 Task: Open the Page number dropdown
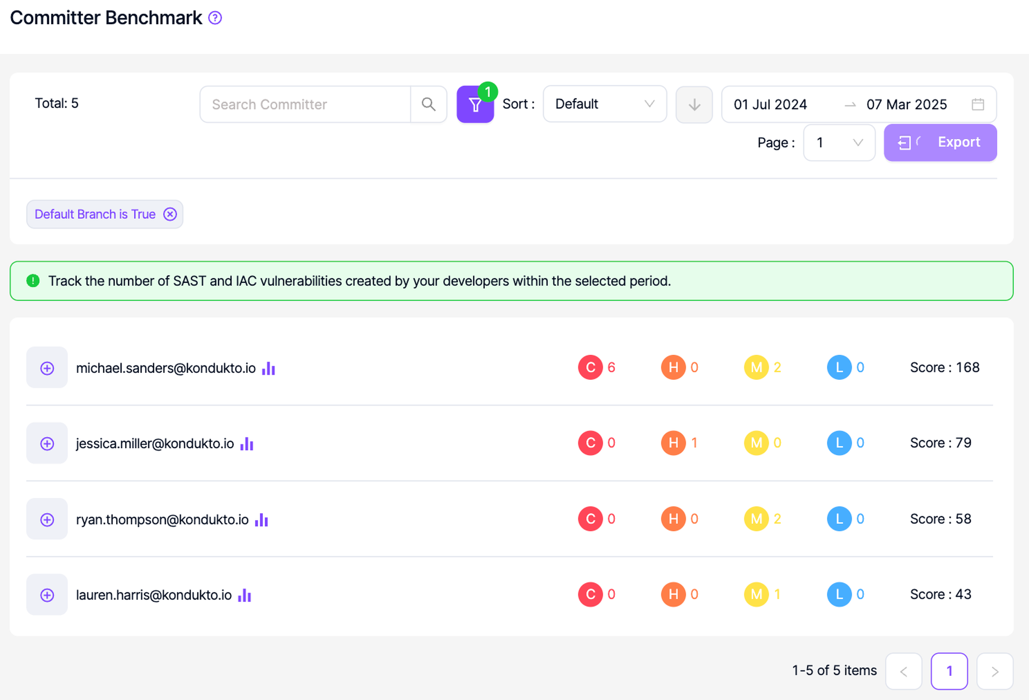tap(839, 143)
